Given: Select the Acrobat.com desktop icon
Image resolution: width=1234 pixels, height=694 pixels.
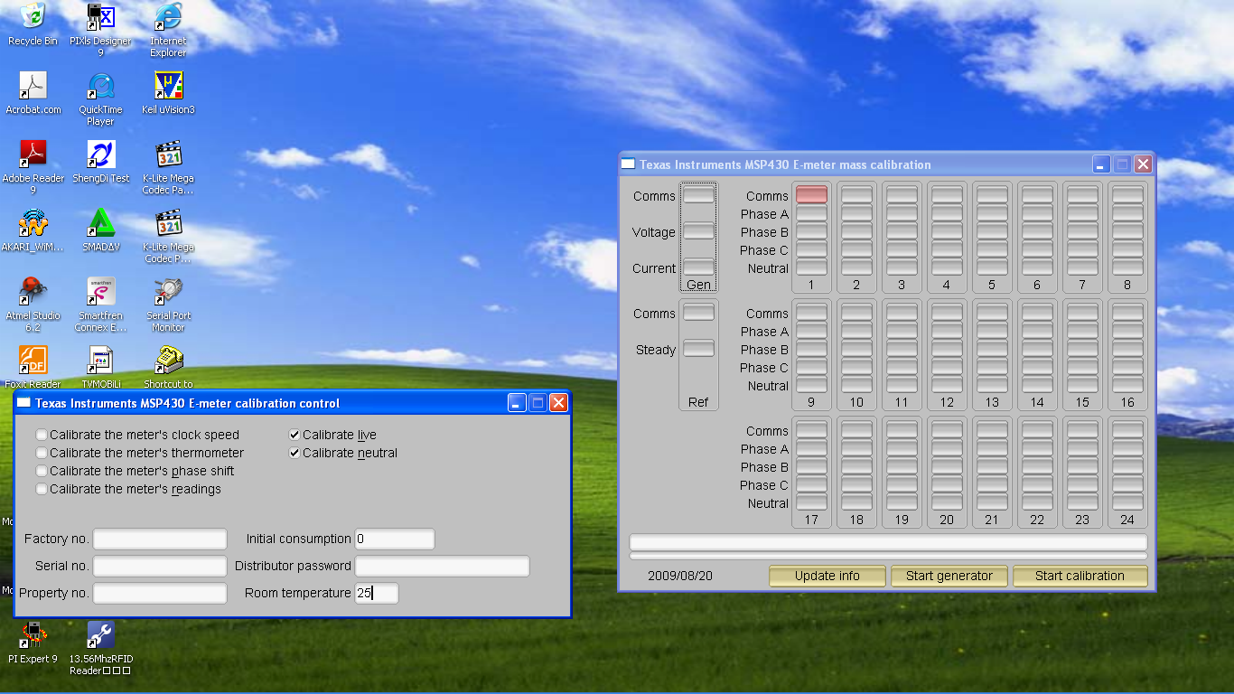Looking at the screenshot, I should pyautogui.click(x=33, y=93).
